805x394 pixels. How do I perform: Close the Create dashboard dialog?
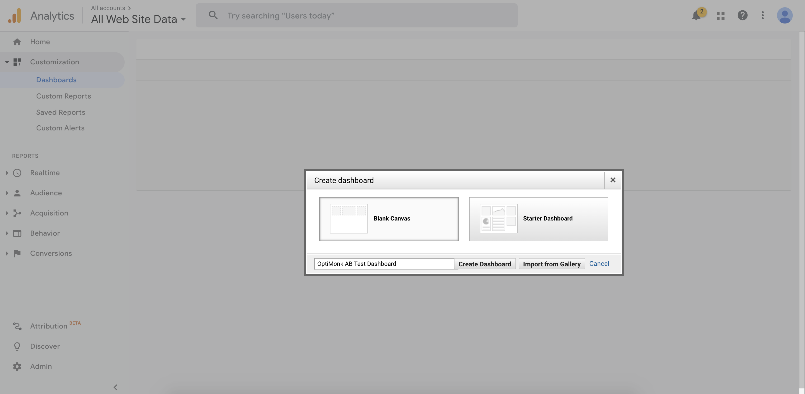(613, 180)
